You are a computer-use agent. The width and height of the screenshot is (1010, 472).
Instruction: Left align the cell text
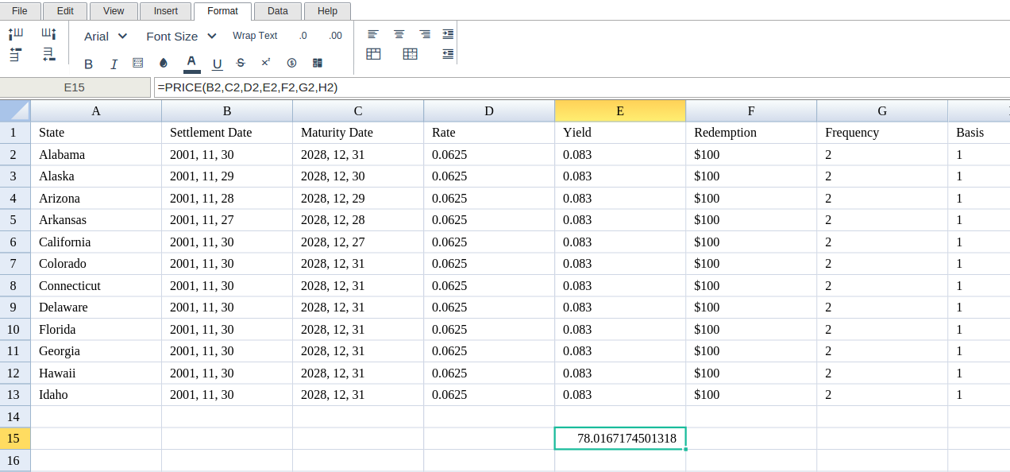[373, 34]
